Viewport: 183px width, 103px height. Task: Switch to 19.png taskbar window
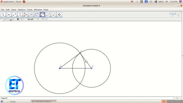(x=11, y=102)
